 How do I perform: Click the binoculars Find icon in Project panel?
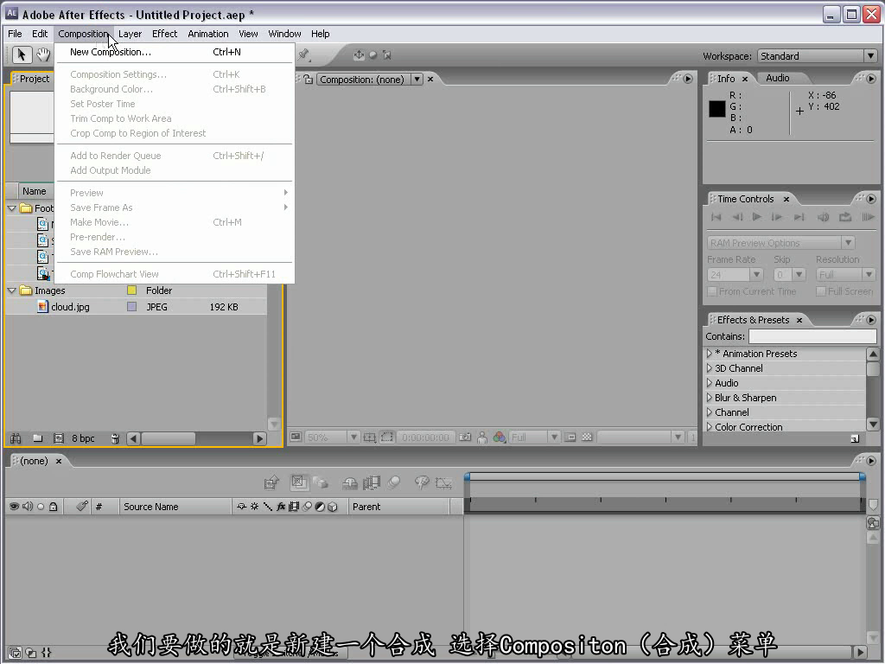coord(16,438)
